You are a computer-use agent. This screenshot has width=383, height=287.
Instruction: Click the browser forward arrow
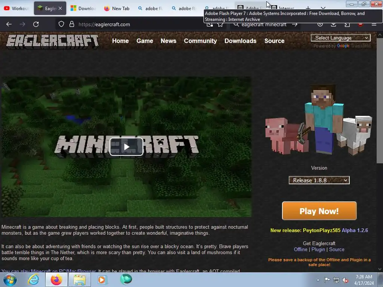22,24
